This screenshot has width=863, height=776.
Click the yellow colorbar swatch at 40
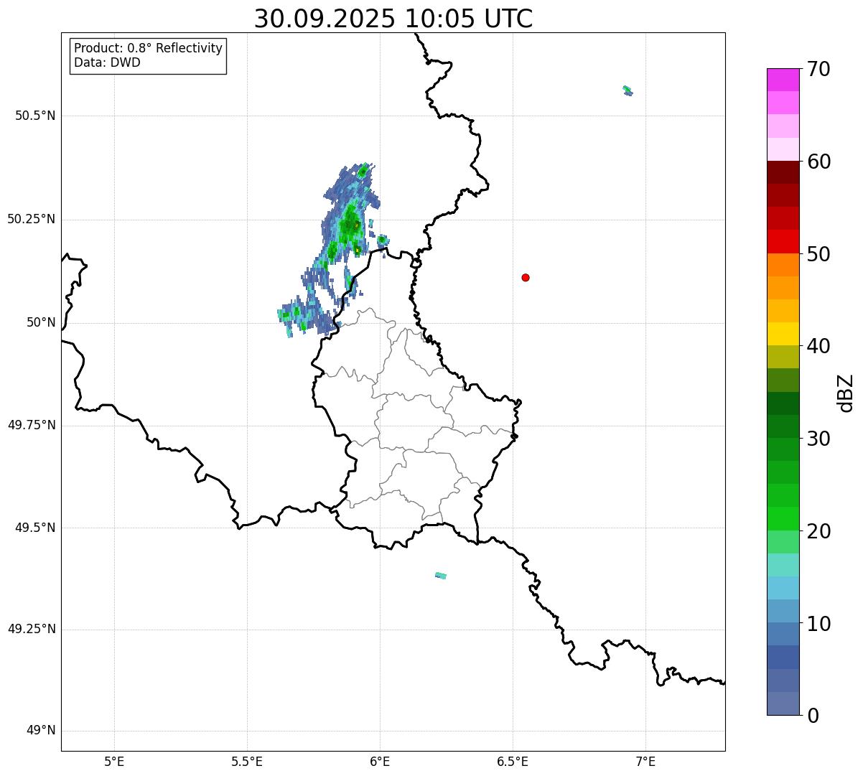point(783,334)
